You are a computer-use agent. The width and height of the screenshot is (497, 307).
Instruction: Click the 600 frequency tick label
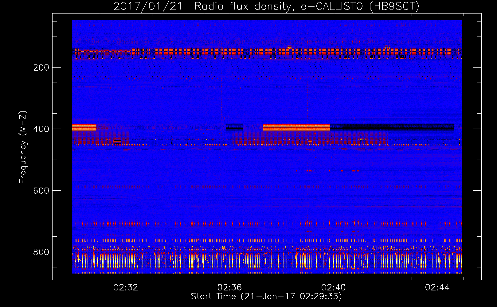point(41,191)
